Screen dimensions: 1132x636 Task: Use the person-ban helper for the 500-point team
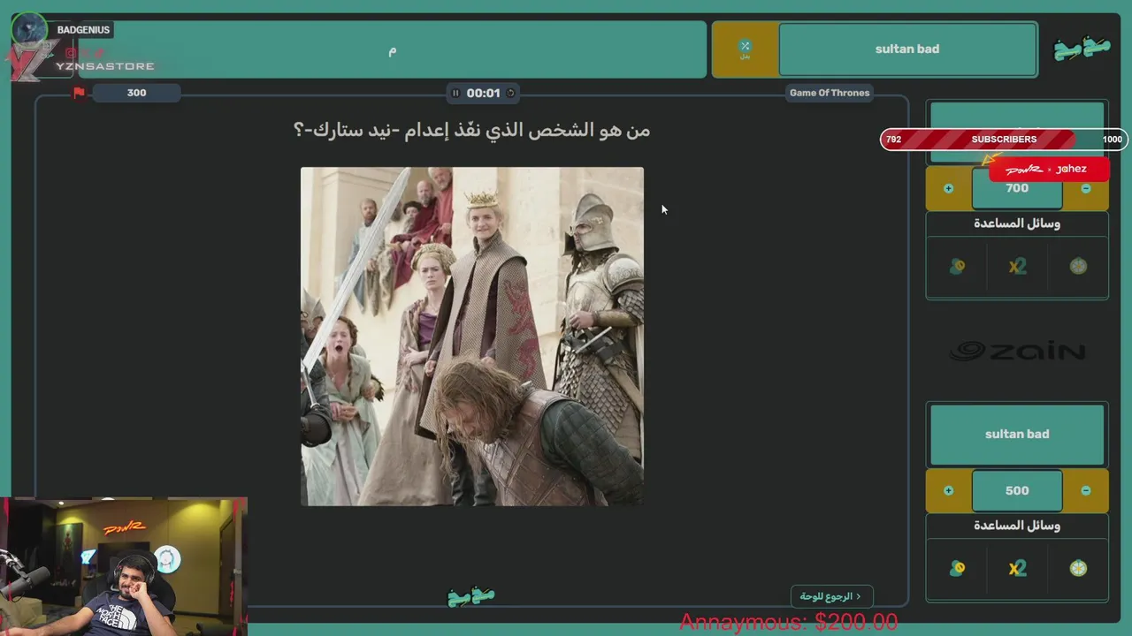[957, 569]
